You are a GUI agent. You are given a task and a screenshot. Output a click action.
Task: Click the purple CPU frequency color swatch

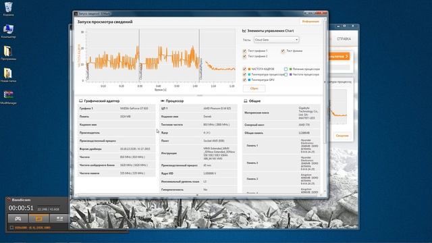(x=291, y=75)
